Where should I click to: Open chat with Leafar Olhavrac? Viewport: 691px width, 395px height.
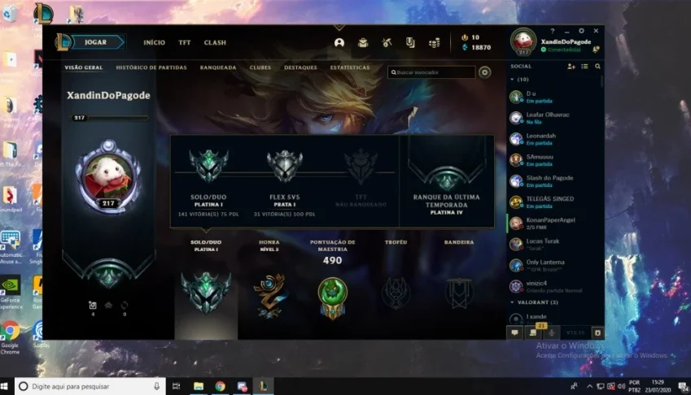553,118
